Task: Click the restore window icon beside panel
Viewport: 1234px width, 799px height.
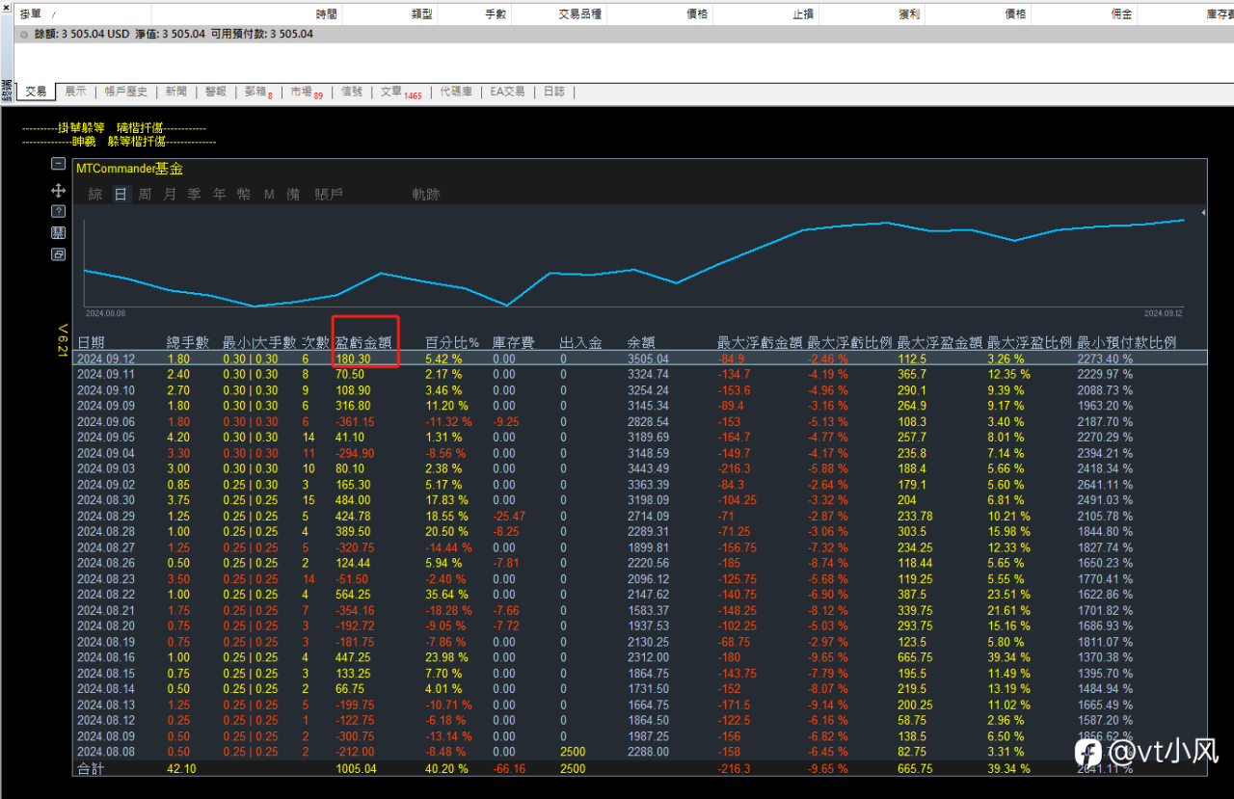Action: pyautogui.click(x=58, y=254)
